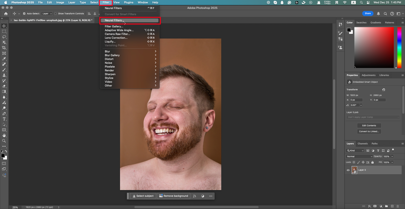Disable the Auto-Select checkbox
Screen dimensions: 405x209
point(24,14)
